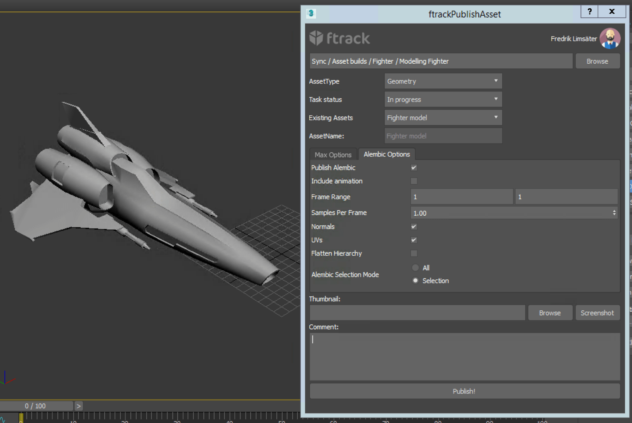This screenshot has height=423, width=632.
Task: Click the timeline next arrow button
Action: click(x=78, y=406)
